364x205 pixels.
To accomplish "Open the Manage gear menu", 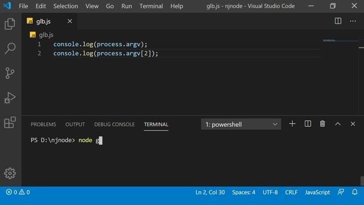I will click(10, 173).
